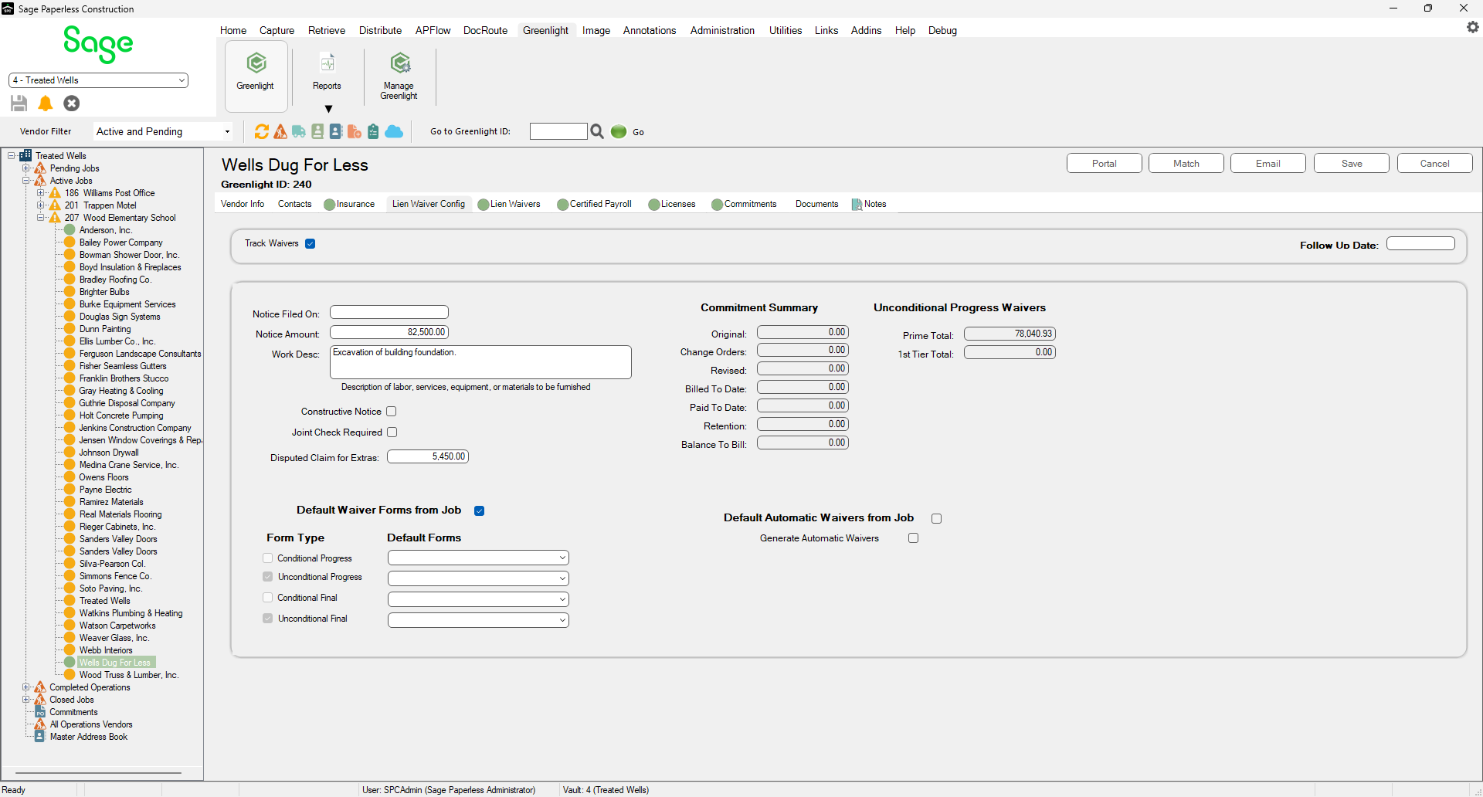The image size is (1483, 797).
Task: Select Watkins Plumbing & Heating vendor
Action: (131, 613)
